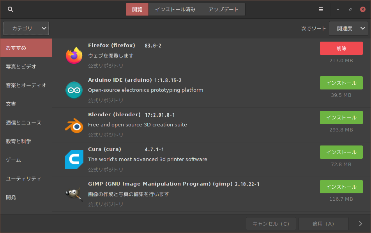This screenshot has width=371, height=233.
Task: Click the next arrow chevron at the bottom right
Action: [x=360, y=224]
